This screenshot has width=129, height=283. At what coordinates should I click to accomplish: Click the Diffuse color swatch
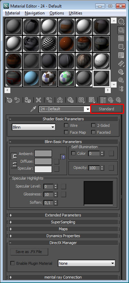[x=43, y=161]
